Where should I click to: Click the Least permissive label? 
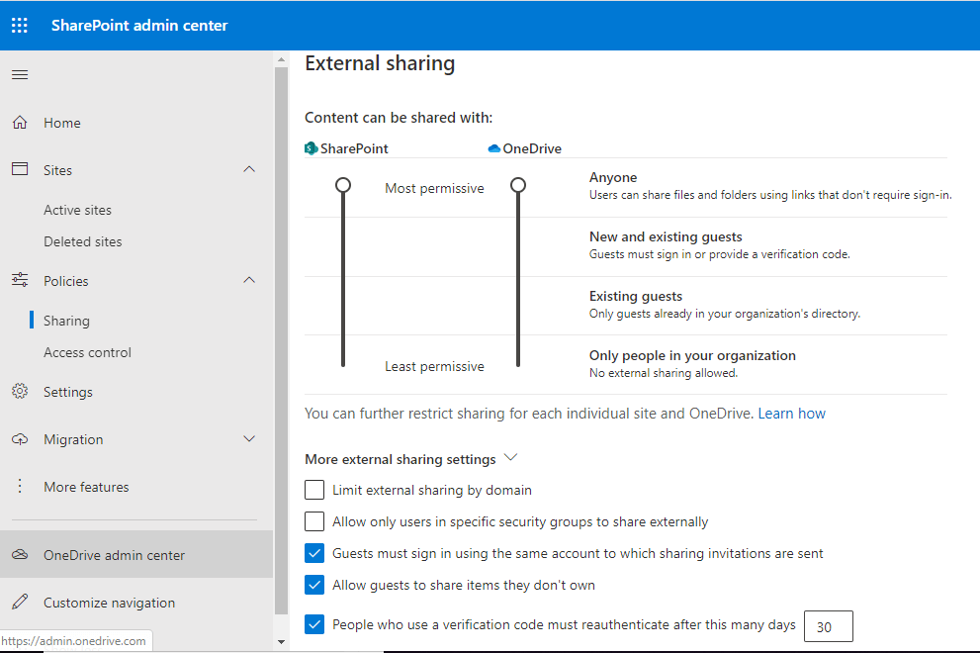[x=434, y=366]
